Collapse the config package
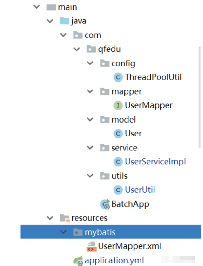203x266 pixels. point(90,63)
